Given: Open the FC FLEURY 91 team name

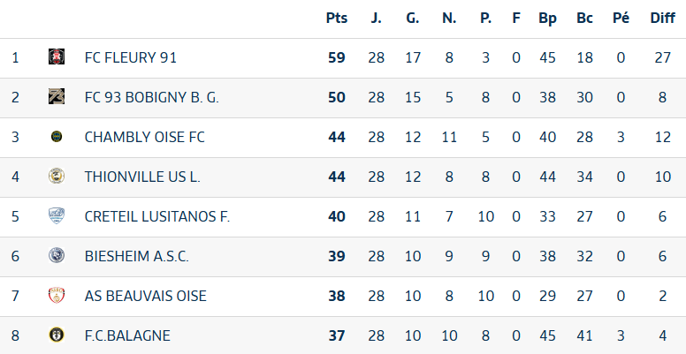Looking at the screenshot, I should 131,57.
